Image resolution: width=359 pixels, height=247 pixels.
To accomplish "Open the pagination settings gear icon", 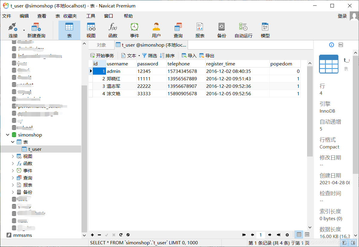I will coord(287,235).
